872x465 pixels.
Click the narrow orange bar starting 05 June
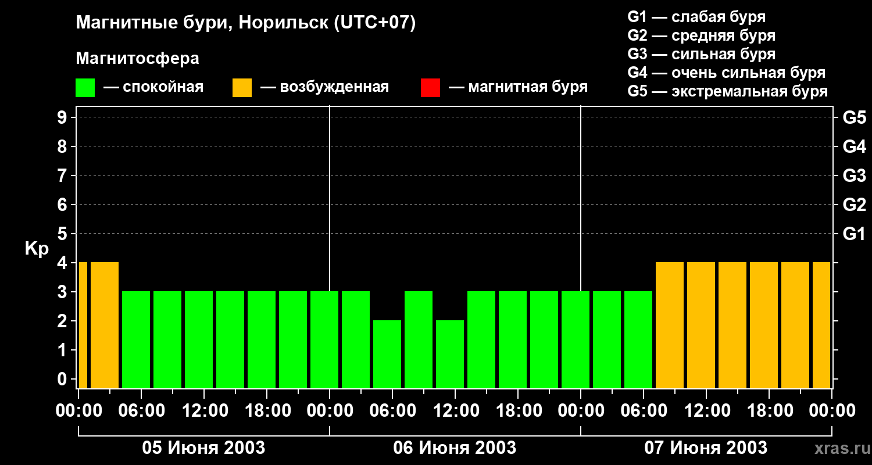tap(83, 325)
